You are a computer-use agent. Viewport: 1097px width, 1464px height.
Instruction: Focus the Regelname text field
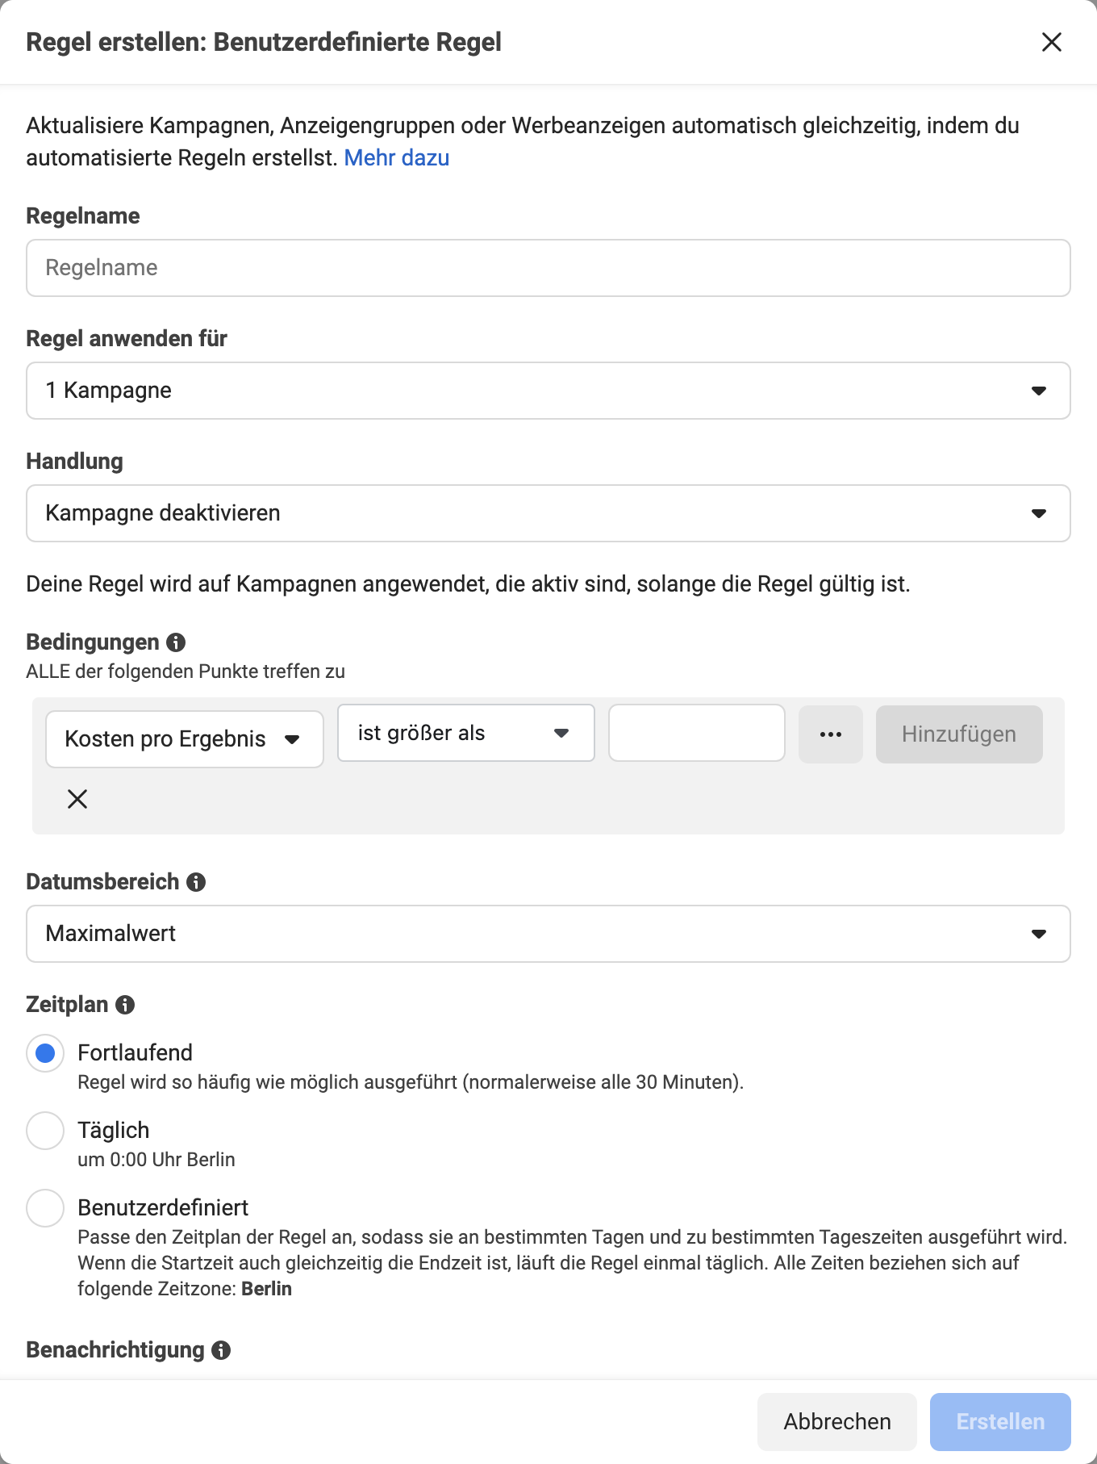548,268
